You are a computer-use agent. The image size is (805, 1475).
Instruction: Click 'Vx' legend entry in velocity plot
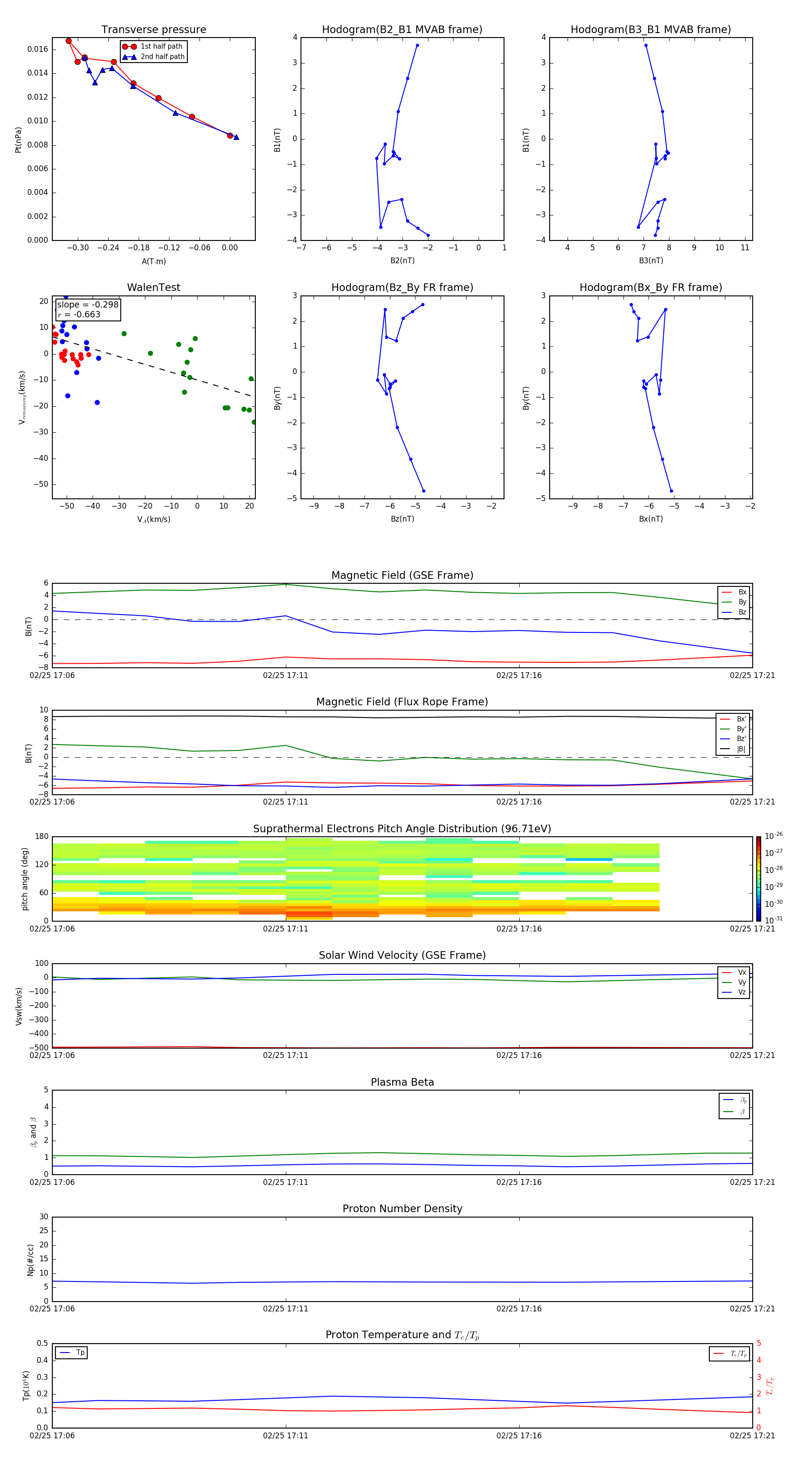(x=734, y=973)
